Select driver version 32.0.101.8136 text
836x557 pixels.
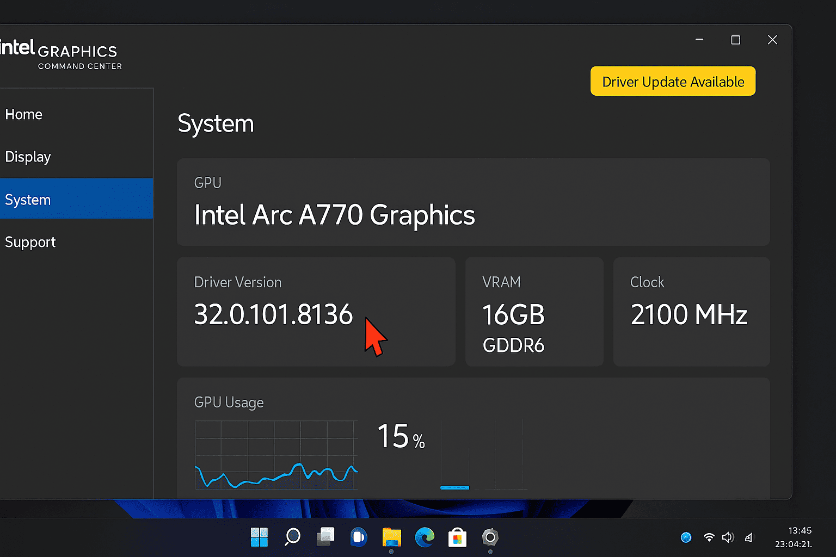click(273, 314)
